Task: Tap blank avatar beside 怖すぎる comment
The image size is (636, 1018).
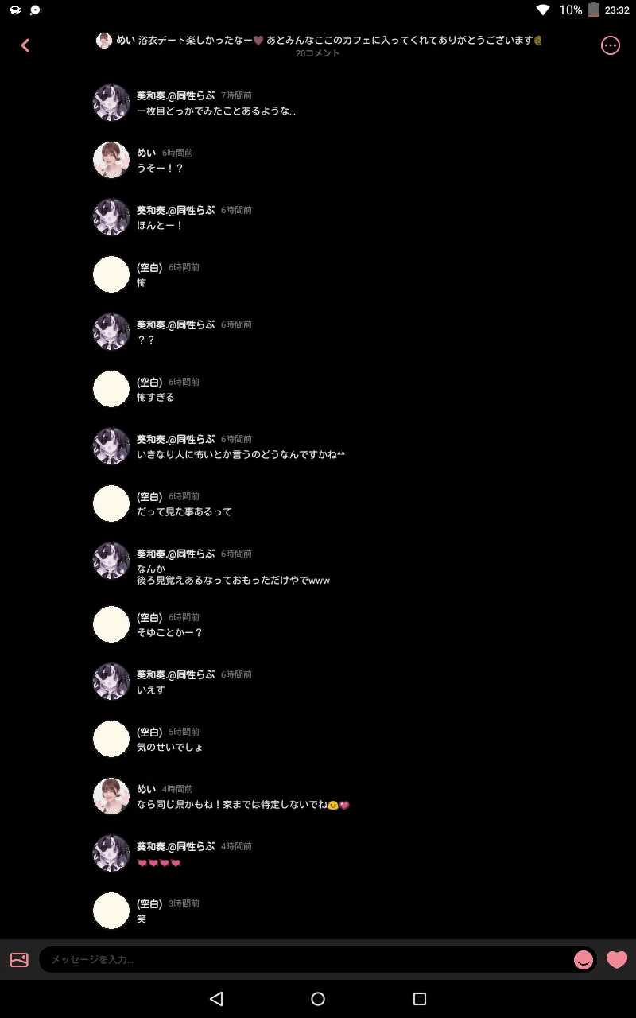Action: (111, 389)
